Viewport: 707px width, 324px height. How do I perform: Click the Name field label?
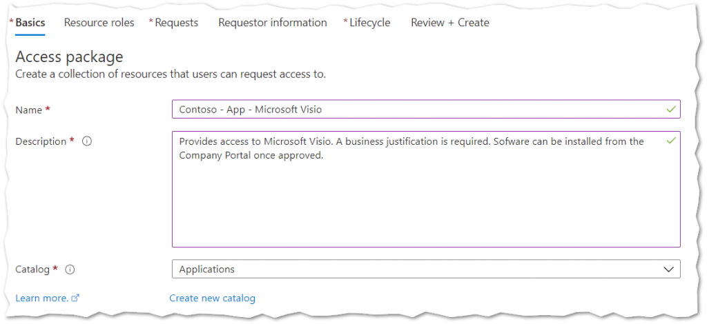(x=29, y=110)
